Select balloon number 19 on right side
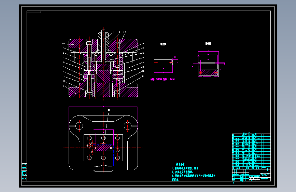The width and height of the screenshot is (296, 192). click(143, 67)
